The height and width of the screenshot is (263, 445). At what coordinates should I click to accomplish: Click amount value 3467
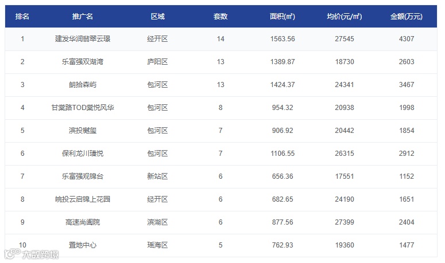click(407, 85)
